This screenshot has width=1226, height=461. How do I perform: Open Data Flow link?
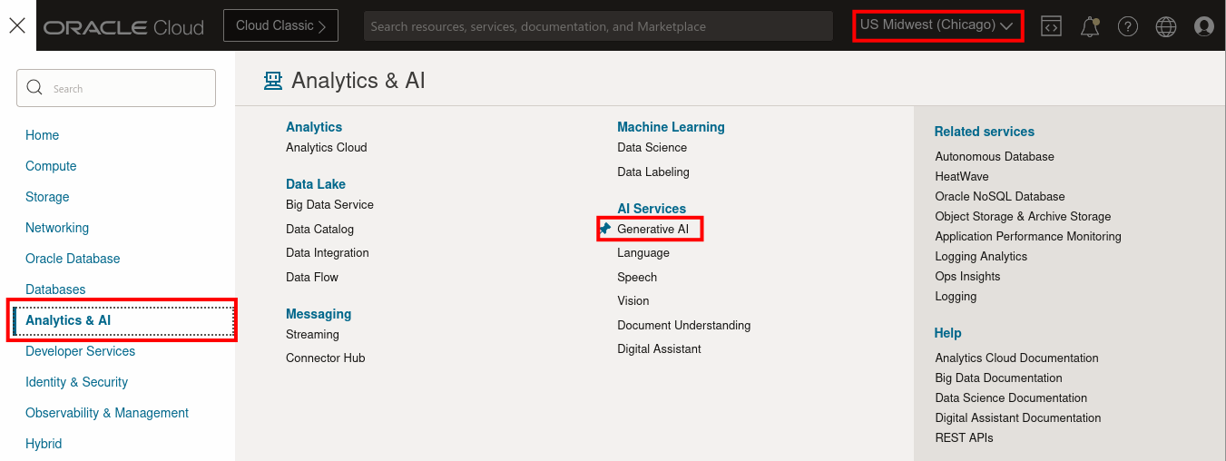click(312, 277)
